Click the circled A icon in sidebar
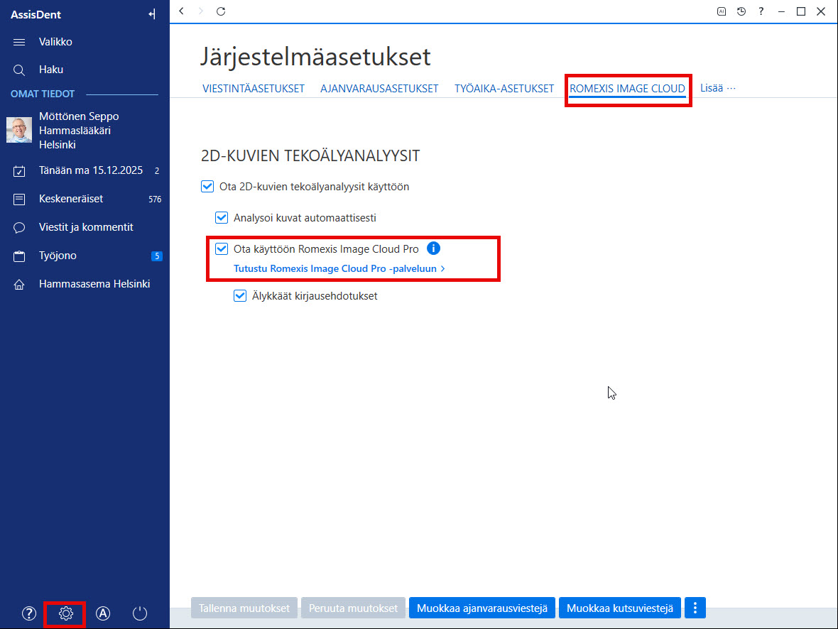 102,613
